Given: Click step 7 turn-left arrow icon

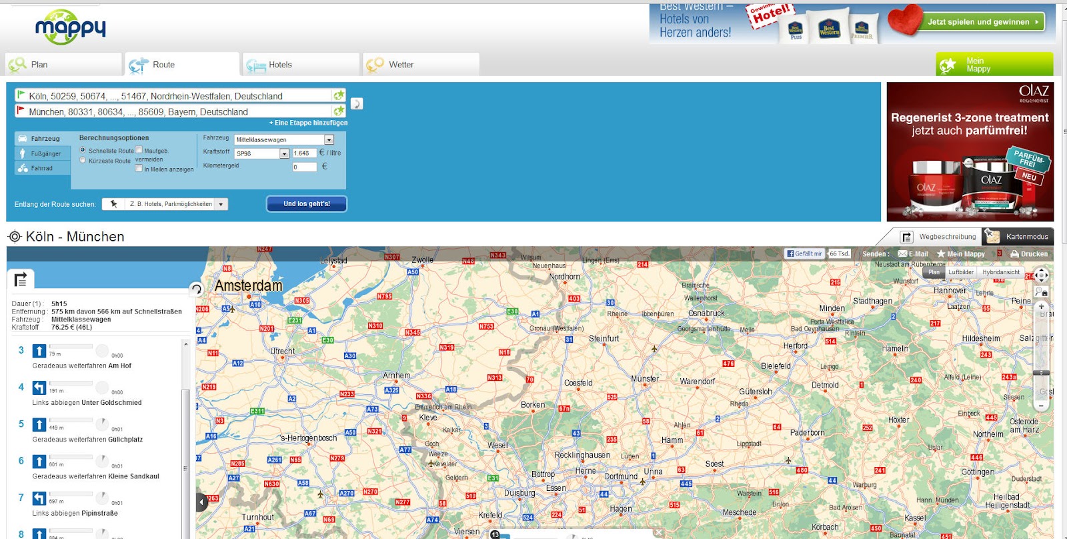Looking at the screenshot, I should (39, 498).
